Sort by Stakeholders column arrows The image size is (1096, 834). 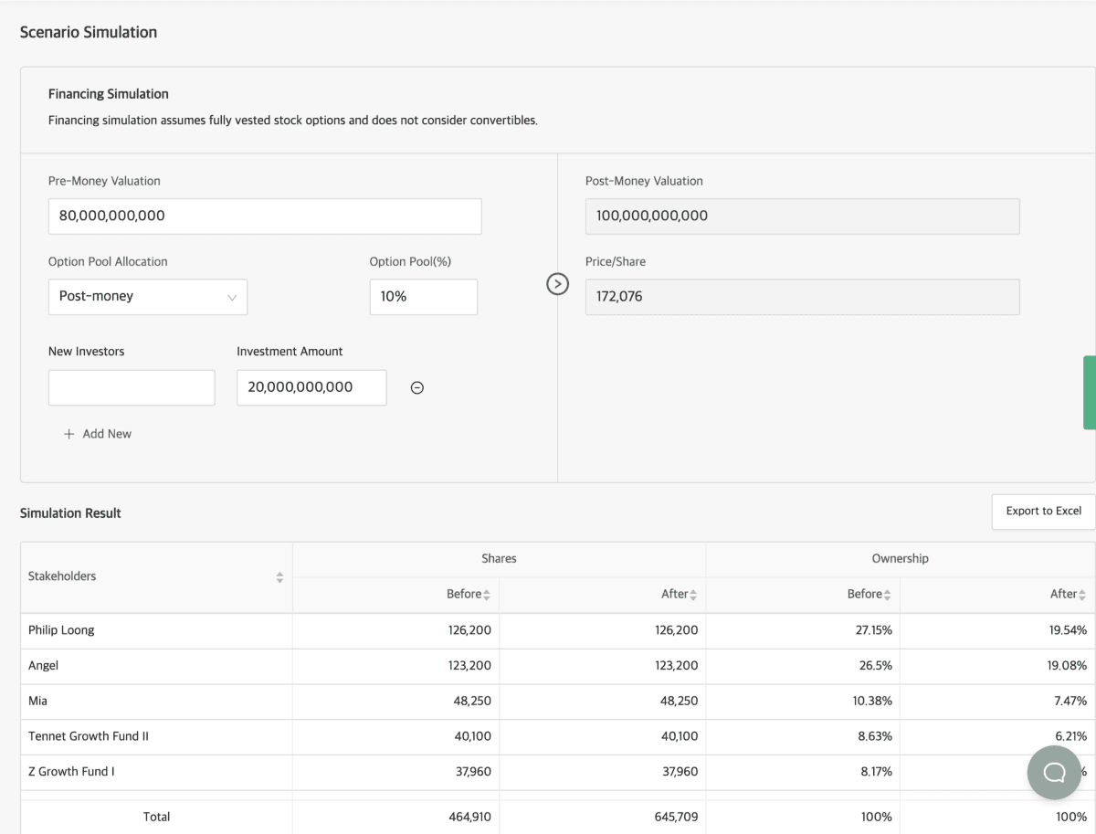point(279,577)
